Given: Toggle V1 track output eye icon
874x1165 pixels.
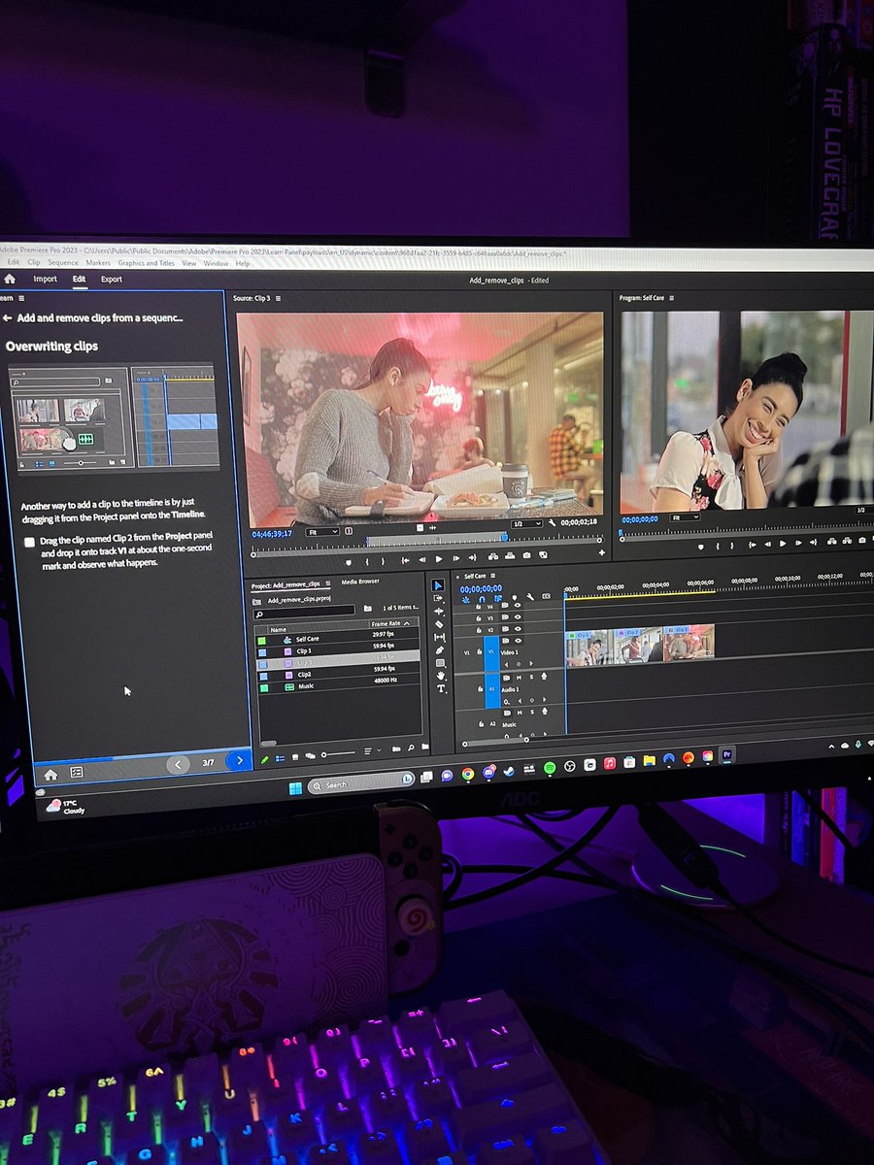Looking at the screenshot, I should tap(518, 641).
